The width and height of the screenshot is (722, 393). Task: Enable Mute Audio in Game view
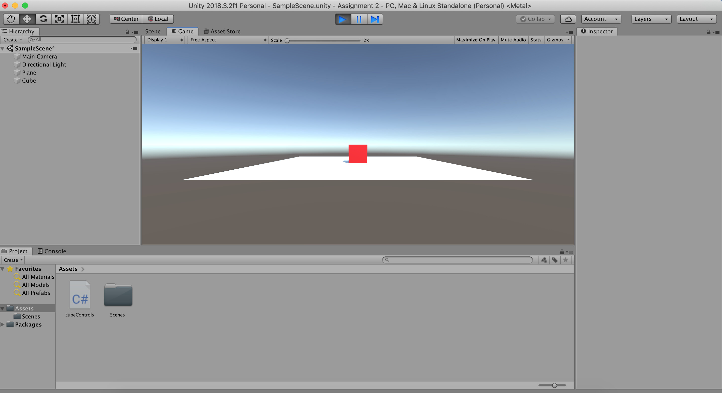click(513, 40)
